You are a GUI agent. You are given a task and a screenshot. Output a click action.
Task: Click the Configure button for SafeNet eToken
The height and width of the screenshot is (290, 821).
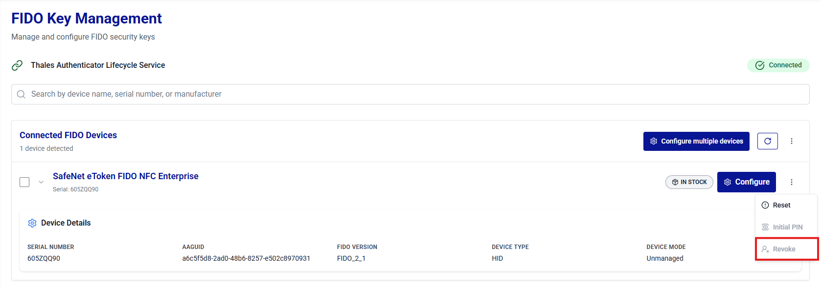[x=747, y=182]
